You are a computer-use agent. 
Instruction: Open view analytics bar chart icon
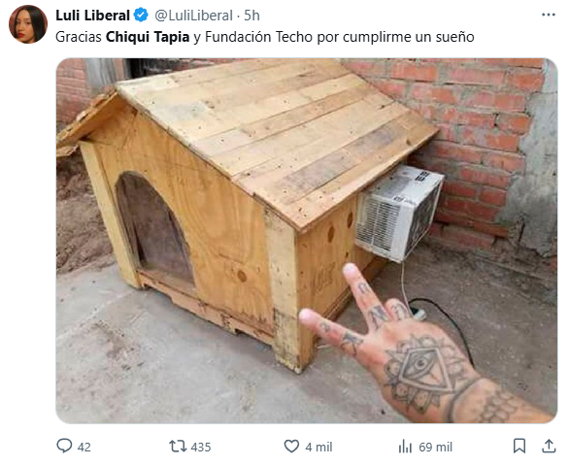pyautogui.click(x=405, y=447)
